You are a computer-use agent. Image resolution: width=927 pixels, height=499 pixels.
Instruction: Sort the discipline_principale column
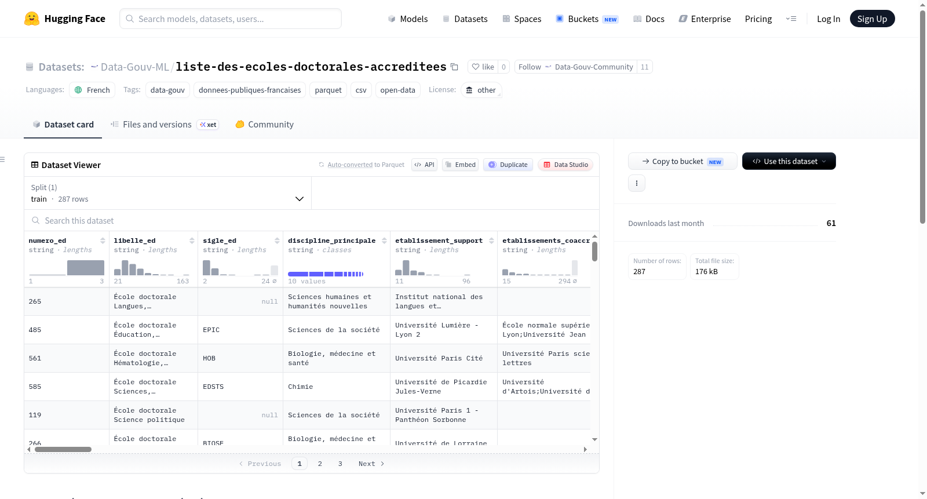click(384, 241)
